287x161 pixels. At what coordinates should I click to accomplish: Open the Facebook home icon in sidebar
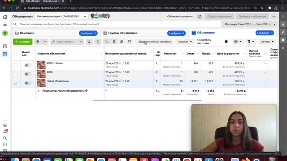click(x=5, y=17)
